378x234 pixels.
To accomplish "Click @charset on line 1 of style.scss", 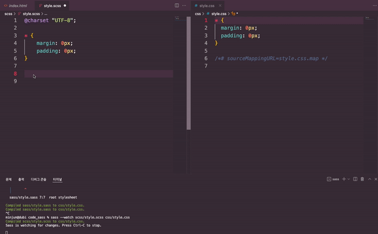I will 37,20.
